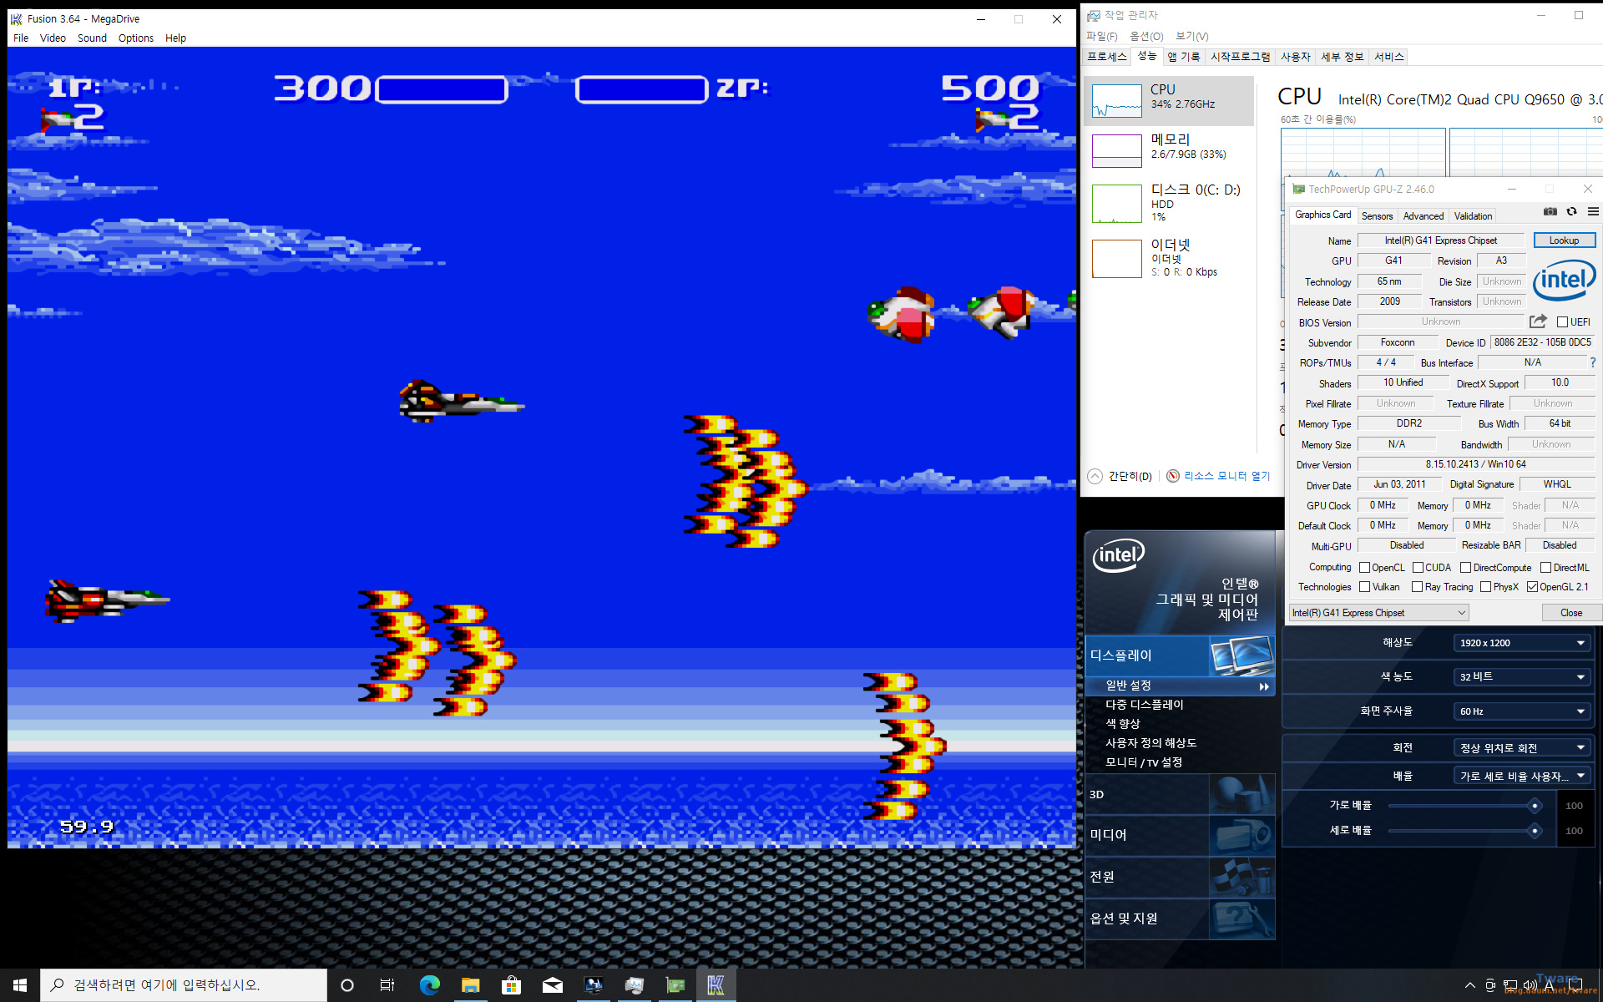The image size is (1603, 1002).
Task: Click the BIOS export share icon
Action: point(1538,321)
